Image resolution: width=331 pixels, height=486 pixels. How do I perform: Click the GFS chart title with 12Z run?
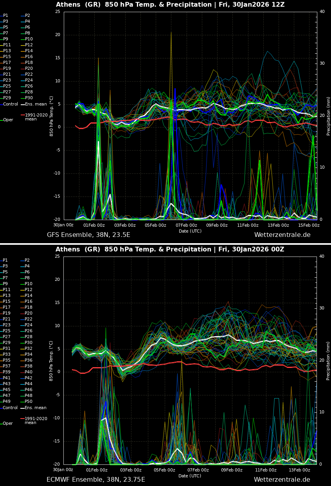point(170,5)
